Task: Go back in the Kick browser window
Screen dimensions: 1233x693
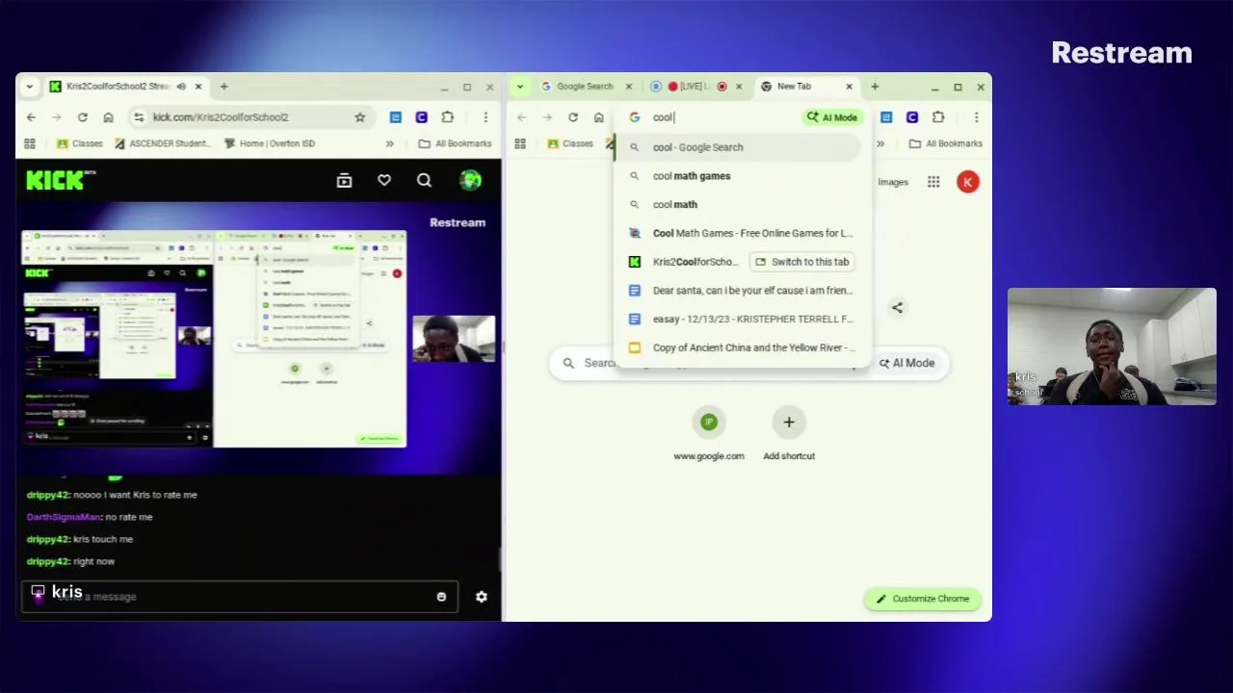Action: tap(31, 117)
